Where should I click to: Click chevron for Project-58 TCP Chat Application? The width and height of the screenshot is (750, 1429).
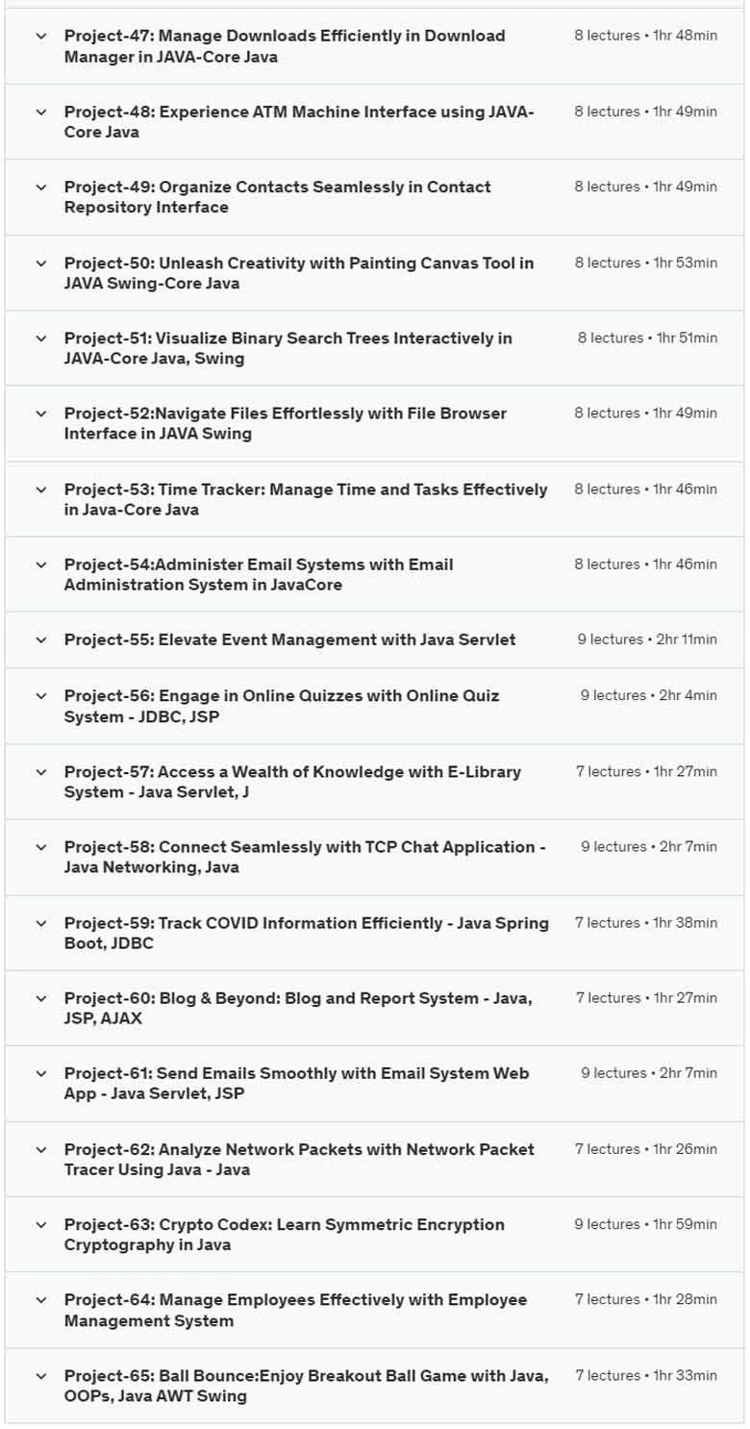pos(40,847)
